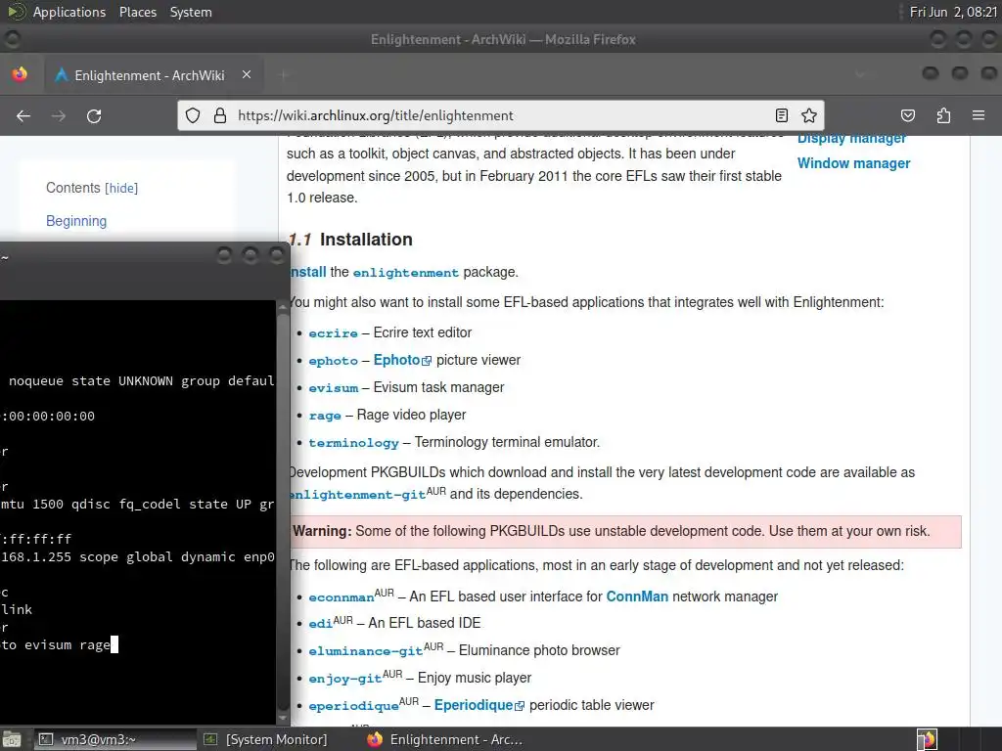Open the System menu
1002x751 pixels.
tap(191, 12)
